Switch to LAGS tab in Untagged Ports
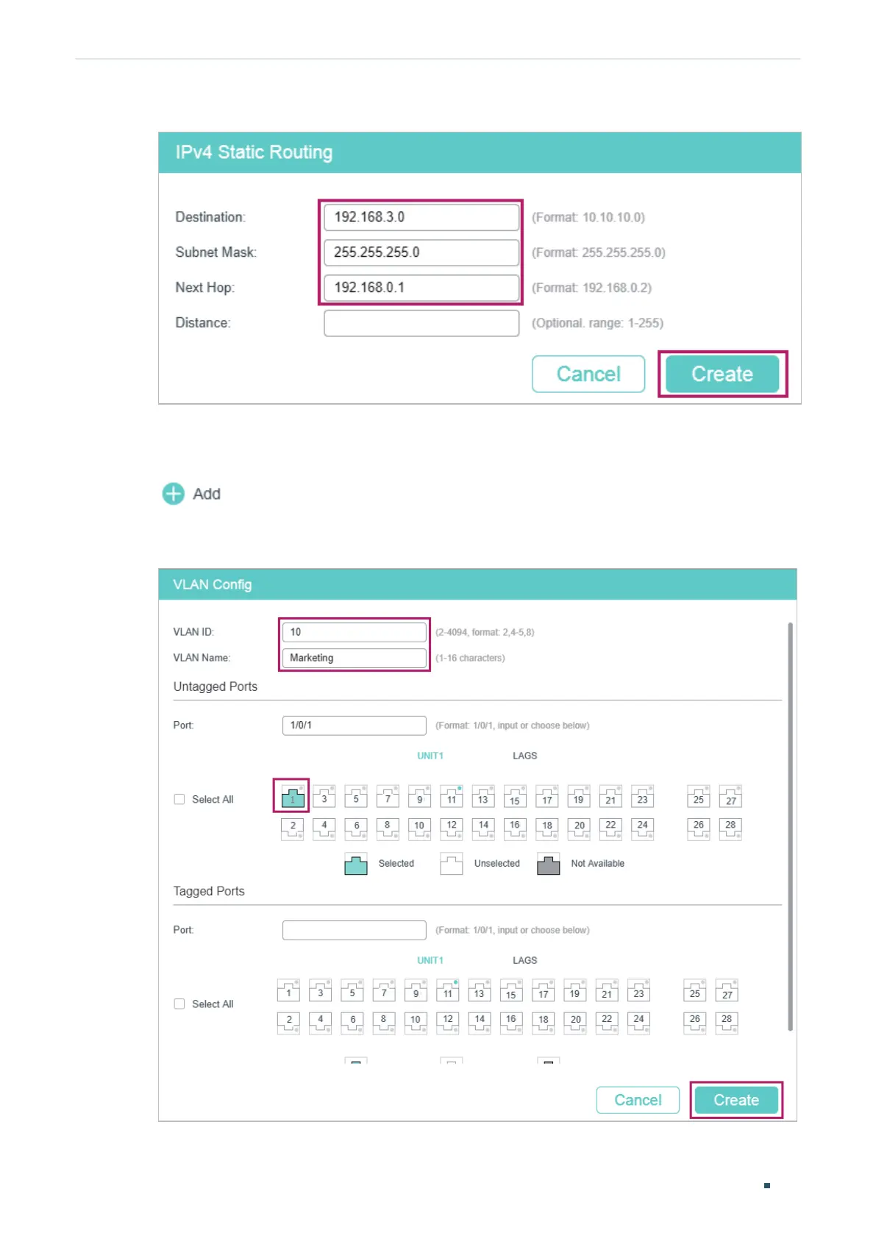The image size is (876, 1239). tap(524, 756)
